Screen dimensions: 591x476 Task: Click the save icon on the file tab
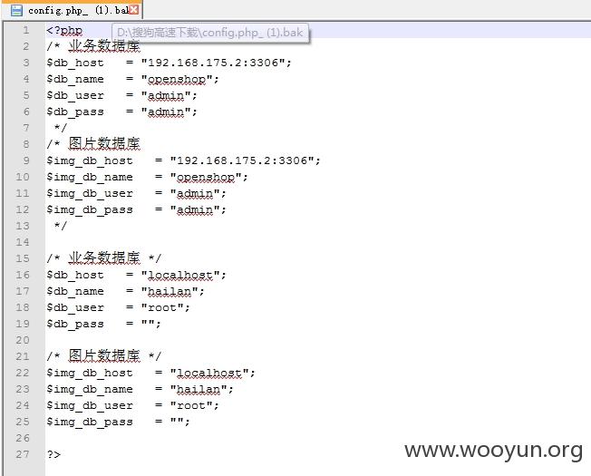(x=16, y=10)
